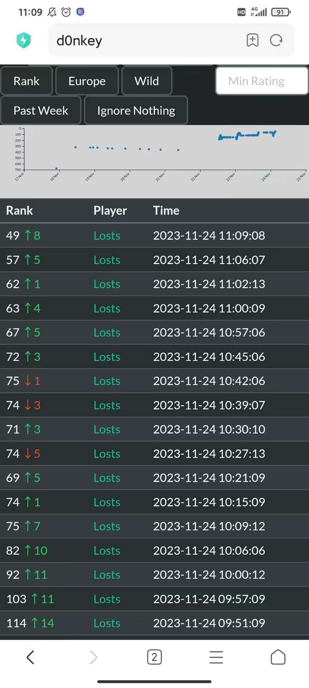Screen dimensions: 309x688
Task: Open the Rank metric dropdown
Action: [26, 81]
